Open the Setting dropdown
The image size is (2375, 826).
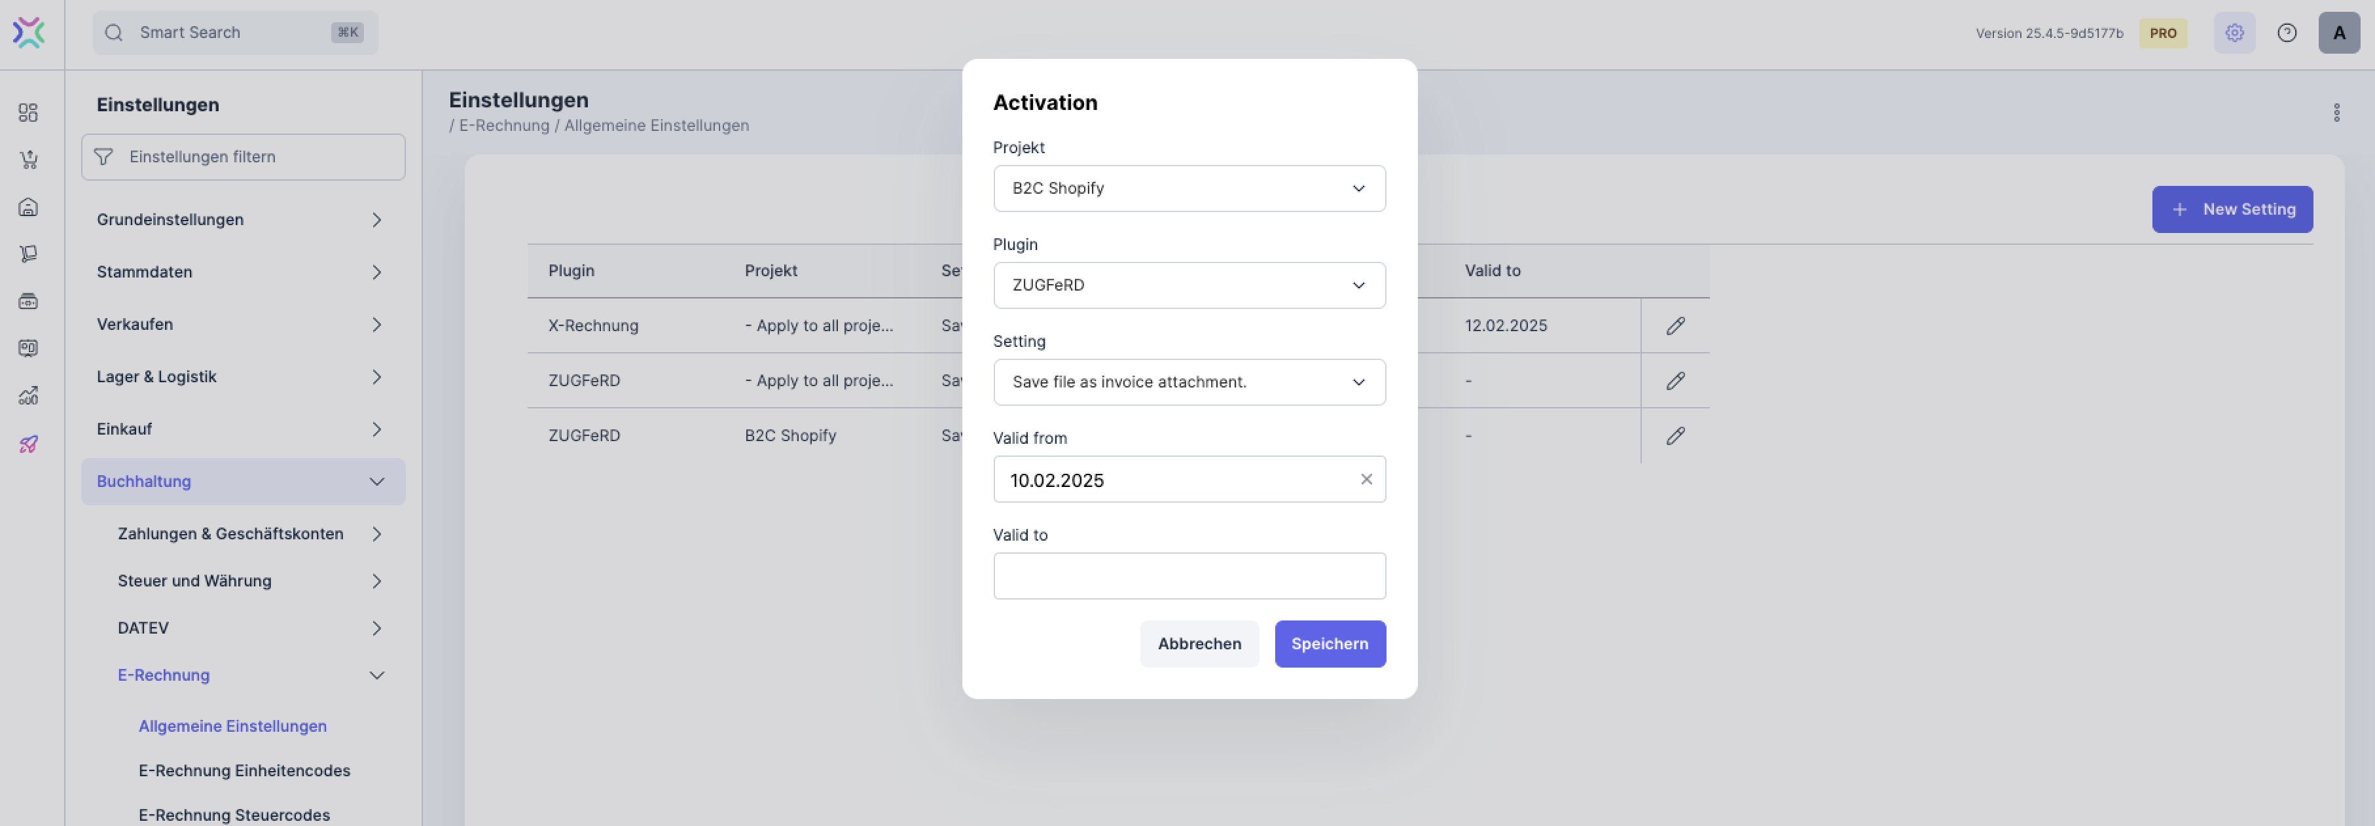pos(1188,382)
